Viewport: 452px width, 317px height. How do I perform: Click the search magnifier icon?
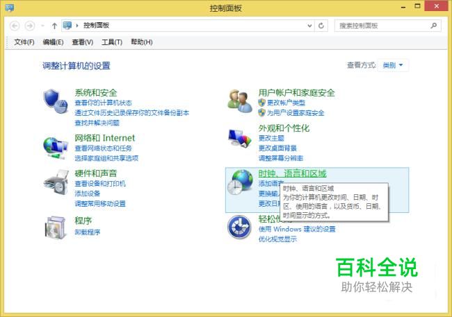pos(433,26)
